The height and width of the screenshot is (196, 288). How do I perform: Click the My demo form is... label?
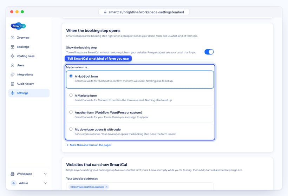[77, 67]
